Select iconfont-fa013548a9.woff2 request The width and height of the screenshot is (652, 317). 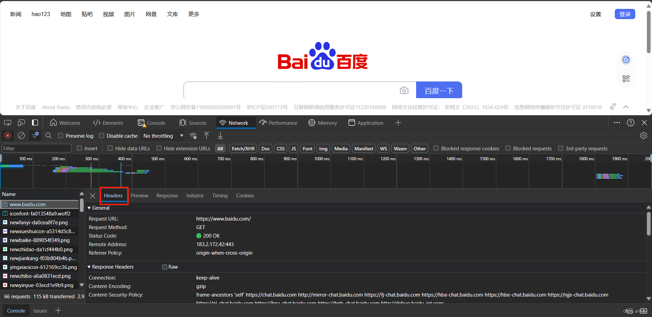click(40, 213)
